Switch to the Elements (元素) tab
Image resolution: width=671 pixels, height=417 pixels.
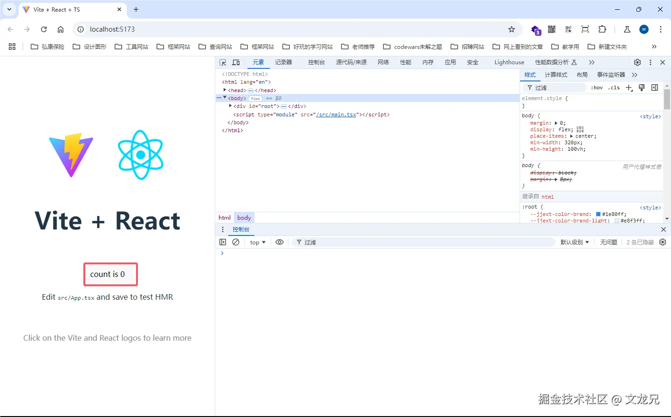(x=258, y=62)
